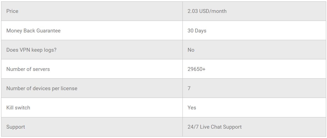Select the 'Yes' kill switch value

click(x=192, y=107)
